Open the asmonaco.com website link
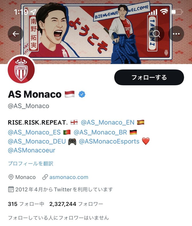 69,177
